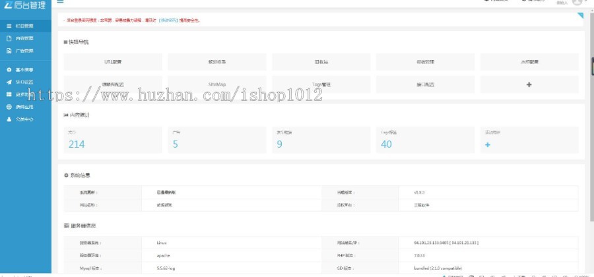Image resolution: width=594 pixels, height=277 pixels.
Task: Select the 7.0.33 PHP version value
Action: (419, 255)
